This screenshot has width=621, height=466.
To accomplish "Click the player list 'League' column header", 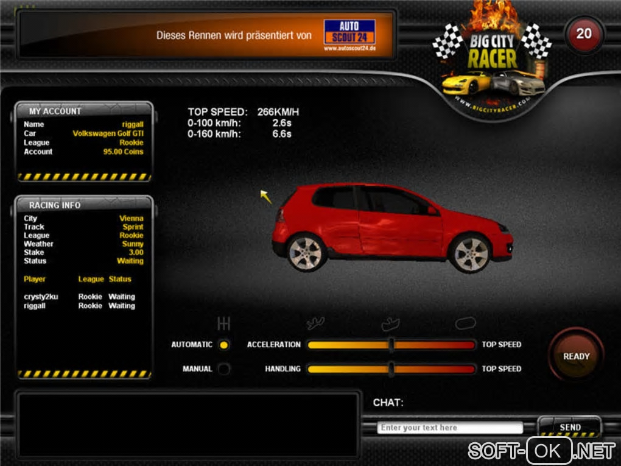I will click(x=91, y=280).
